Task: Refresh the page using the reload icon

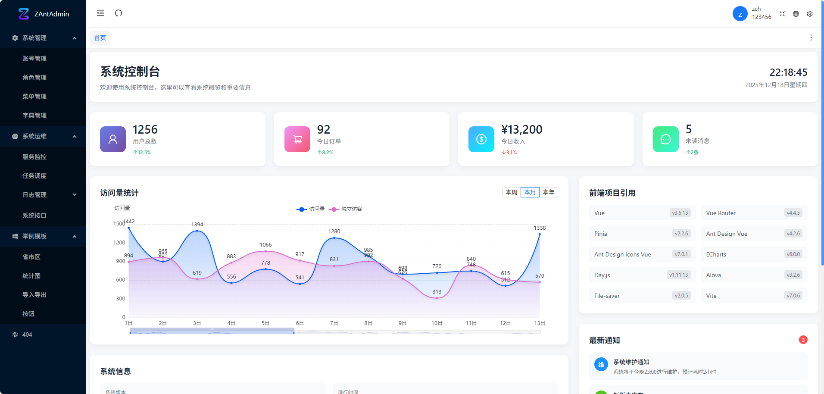Action: point(119,13)
